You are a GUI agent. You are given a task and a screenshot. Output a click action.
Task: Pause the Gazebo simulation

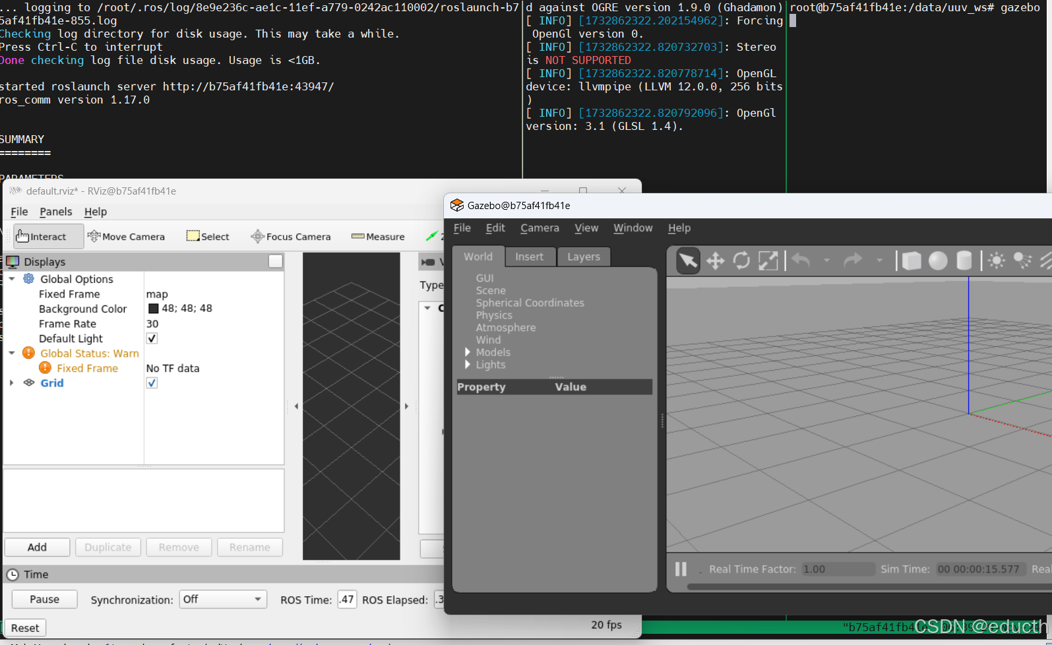pyautogui.click(x=681, y=569)
